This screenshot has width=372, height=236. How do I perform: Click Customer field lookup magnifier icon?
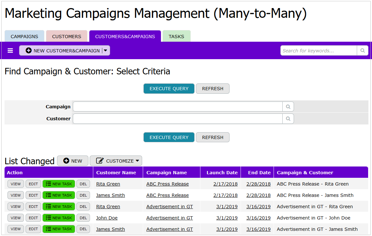click(x=288, y=119)
